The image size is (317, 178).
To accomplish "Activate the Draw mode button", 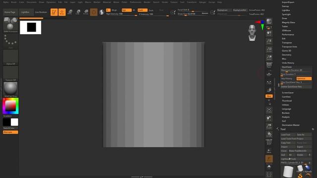I will (62, 12).
